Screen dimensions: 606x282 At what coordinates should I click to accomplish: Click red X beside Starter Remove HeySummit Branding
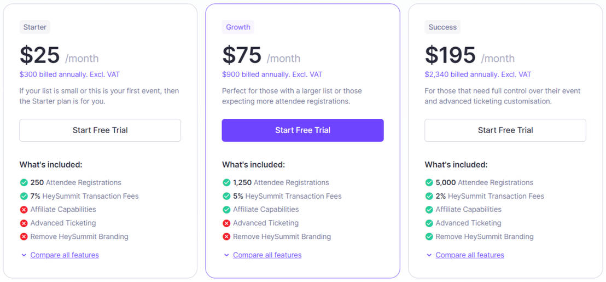[x=24, y=237]
